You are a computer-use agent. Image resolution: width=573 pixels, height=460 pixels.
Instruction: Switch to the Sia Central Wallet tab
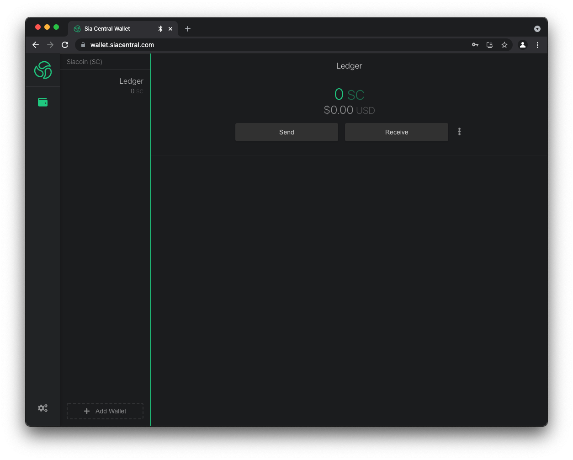tap(123, 29)
